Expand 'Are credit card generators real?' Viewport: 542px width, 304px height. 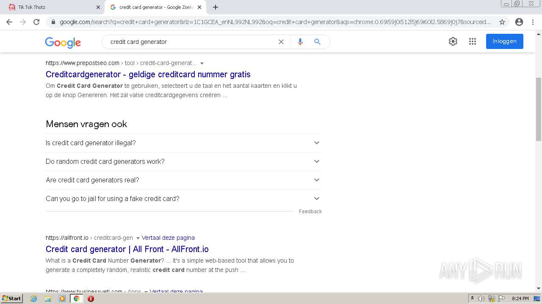(x=183, y=180)
